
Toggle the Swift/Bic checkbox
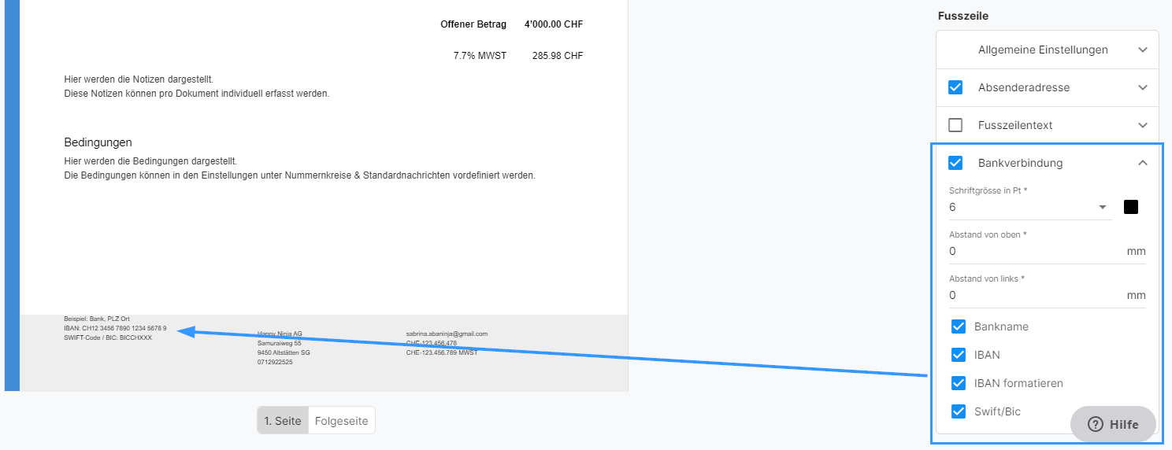[959, 411]
